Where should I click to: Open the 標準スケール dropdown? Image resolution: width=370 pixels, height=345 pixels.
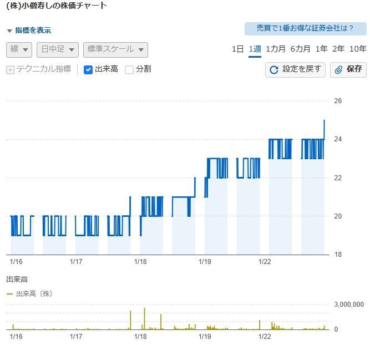point(115,49)
